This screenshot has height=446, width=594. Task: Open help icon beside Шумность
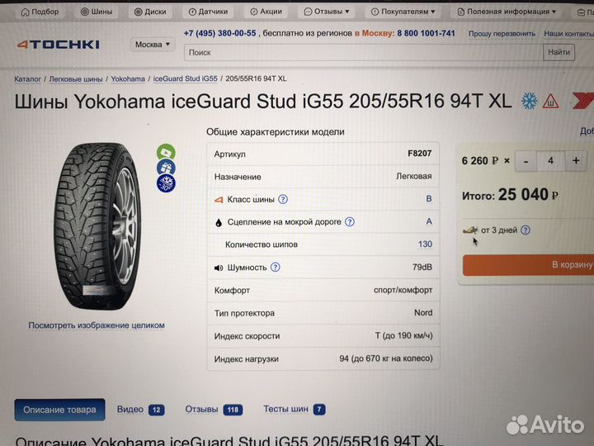276,268
